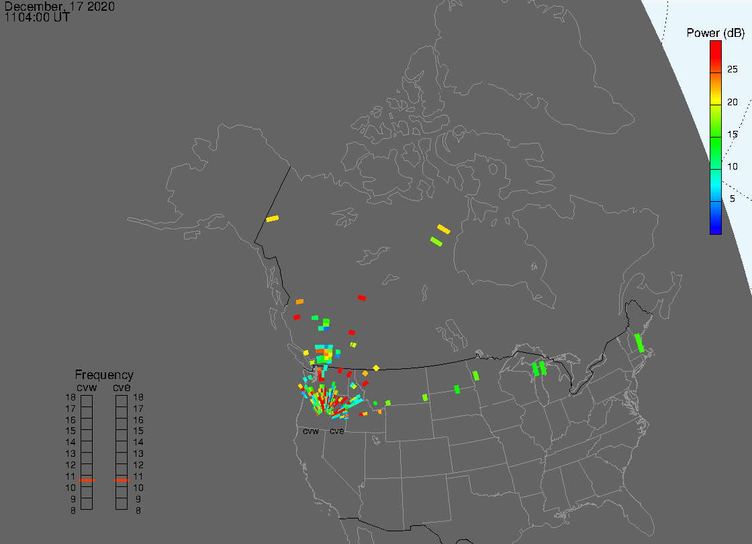Click the 18 label beside the cvw scale
752x544 pixels.
click(x=70, y=397)
